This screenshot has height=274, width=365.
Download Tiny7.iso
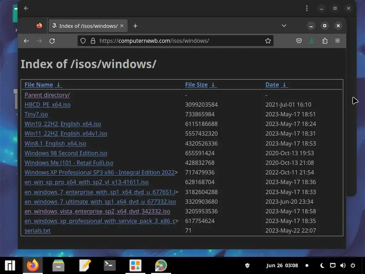[x=36, y=115]
